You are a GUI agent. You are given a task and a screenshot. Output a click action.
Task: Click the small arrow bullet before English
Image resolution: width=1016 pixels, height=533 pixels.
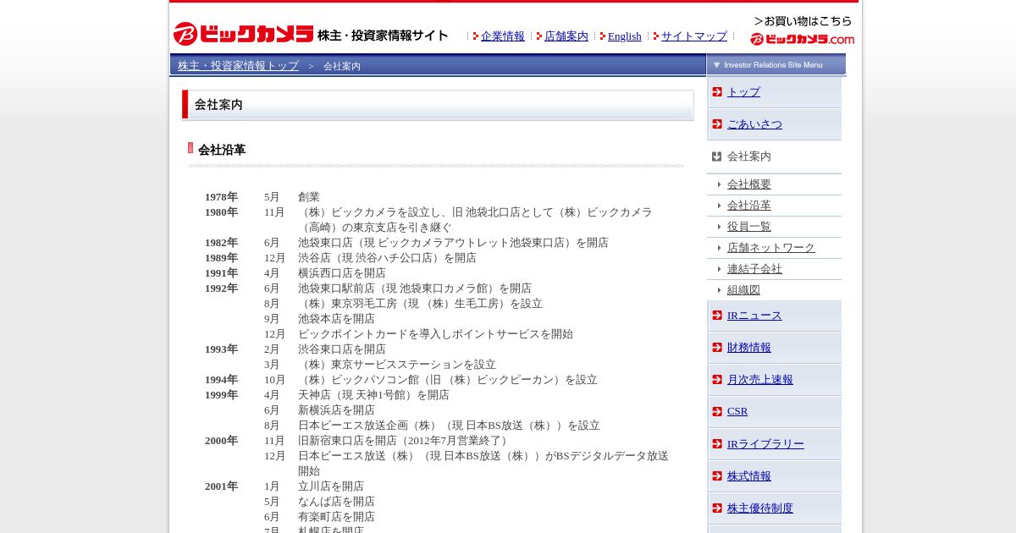[x=603, y=36]
